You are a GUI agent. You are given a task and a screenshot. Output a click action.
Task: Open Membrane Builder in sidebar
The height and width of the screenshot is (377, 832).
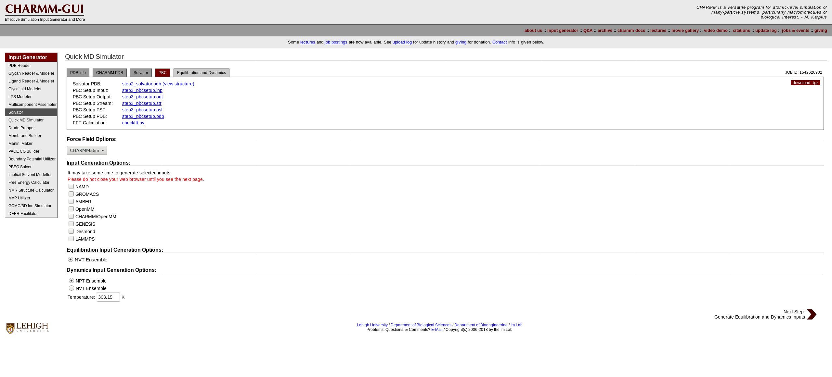[31, 136]
